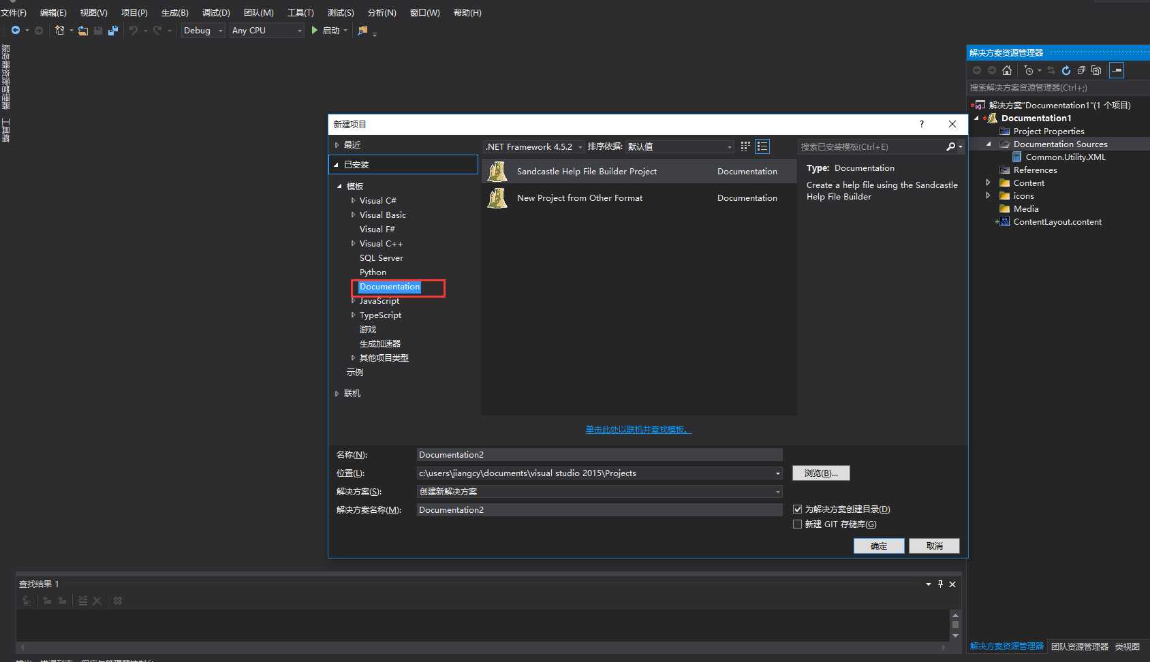Expand the Visual C++ template node
This screenshot has height=662, width=1150.
click(353, 244)
